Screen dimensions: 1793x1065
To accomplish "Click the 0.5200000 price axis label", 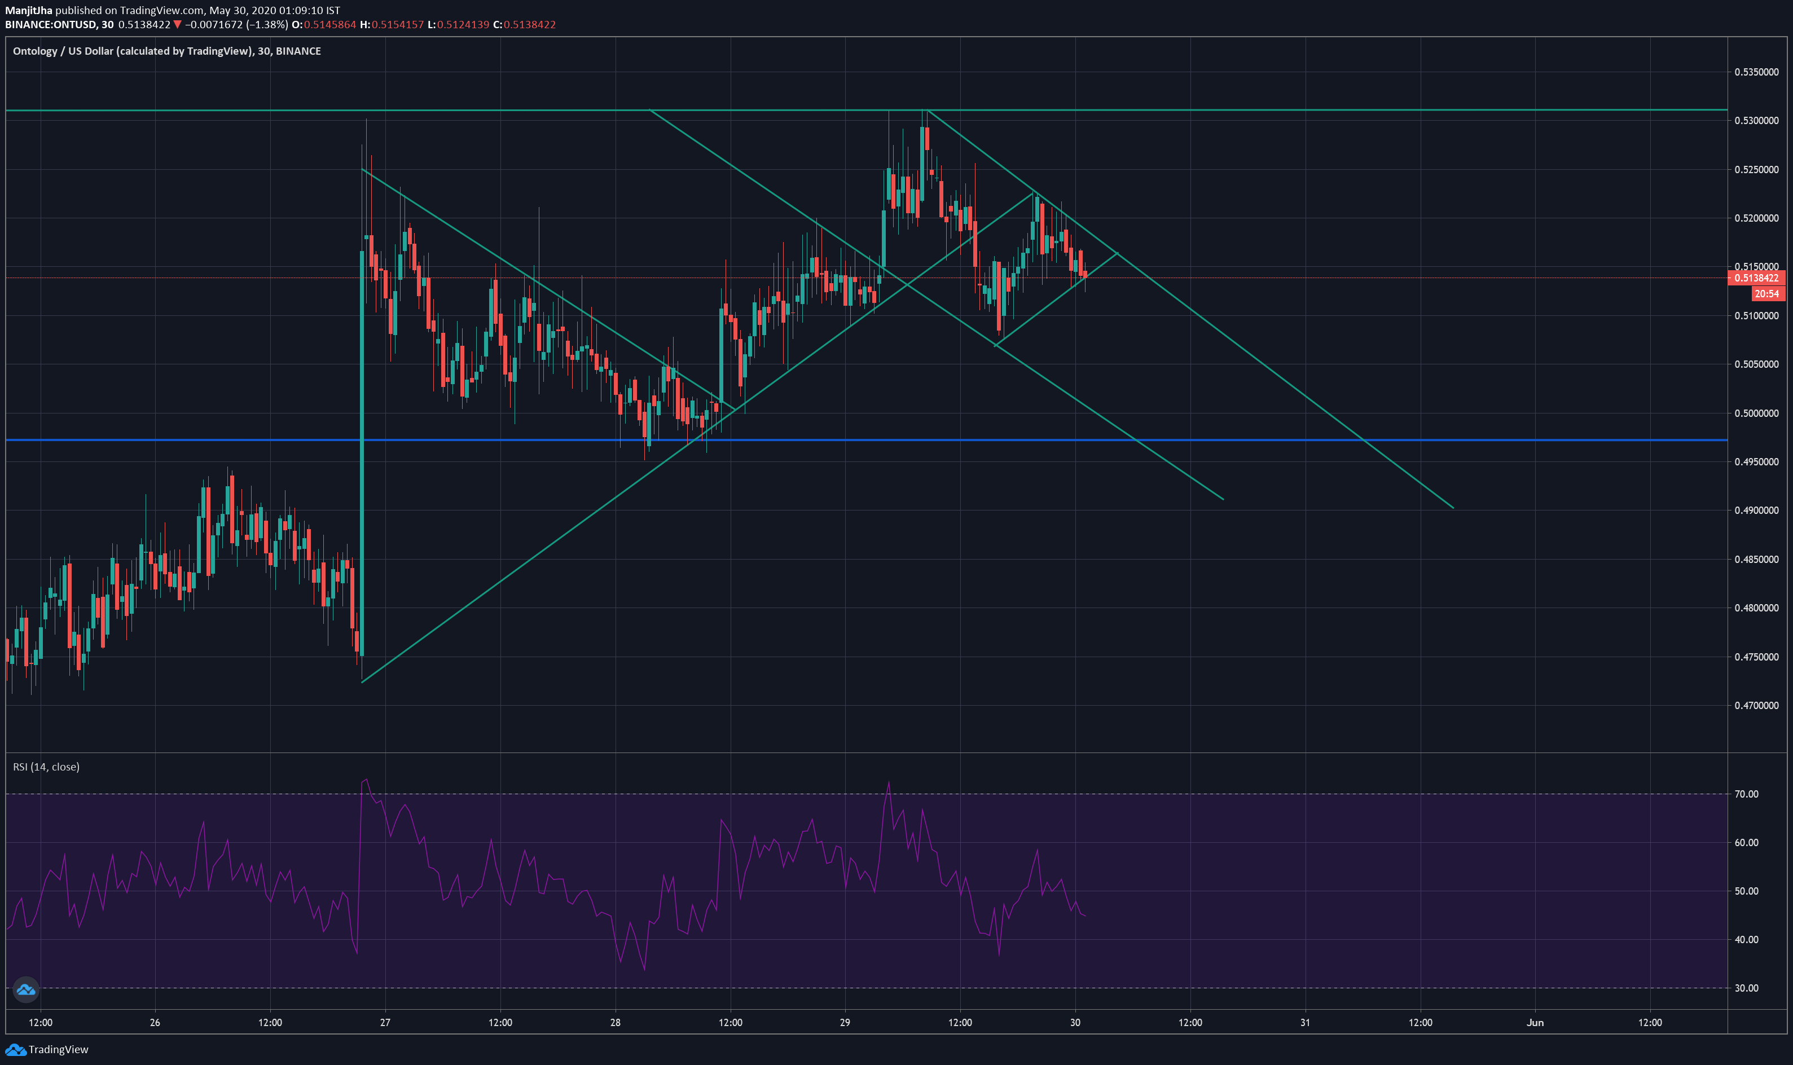I will point(1756,218).
